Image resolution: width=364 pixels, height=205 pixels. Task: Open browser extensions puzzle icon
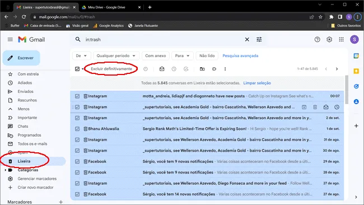tap(332, 17)
